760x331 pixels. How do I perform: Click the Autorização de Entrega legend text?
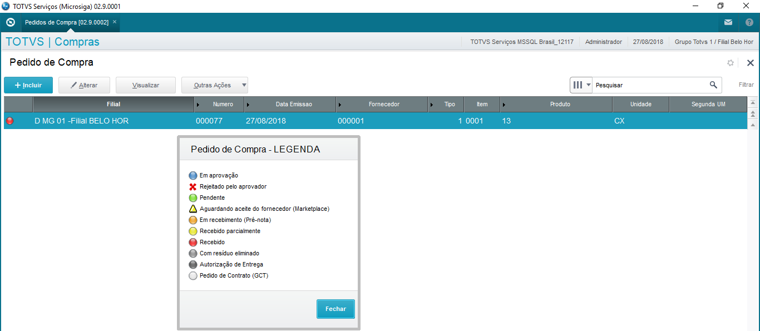pos(231,264)
